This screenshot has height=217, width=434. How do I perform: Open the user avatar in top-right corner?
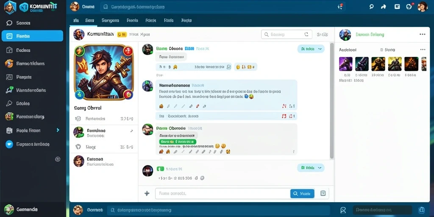pyautogui.click(x=423, y=7)
